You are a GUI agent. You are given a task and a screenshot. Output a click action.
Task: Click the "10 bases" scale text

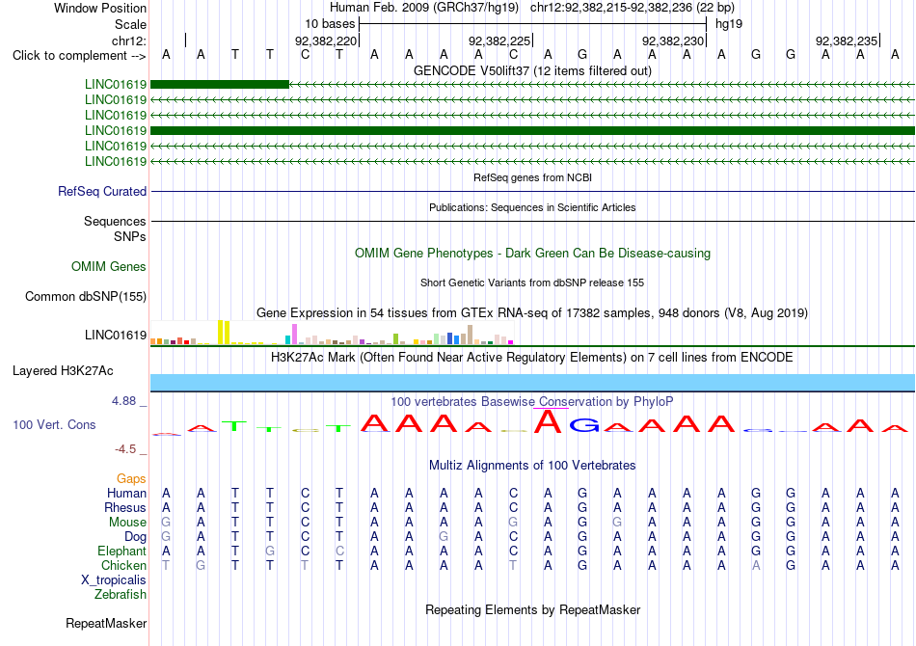tap(330, 24)
